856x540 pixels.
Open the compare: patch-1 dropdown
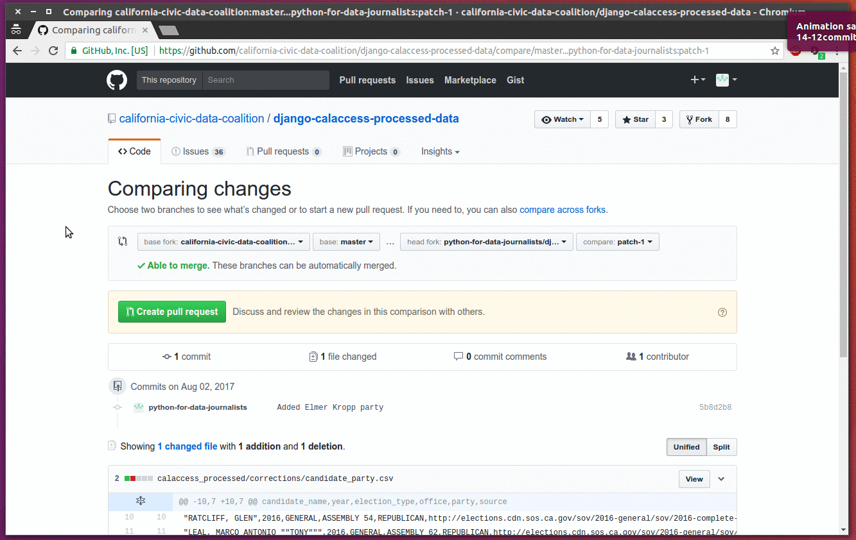617,242
